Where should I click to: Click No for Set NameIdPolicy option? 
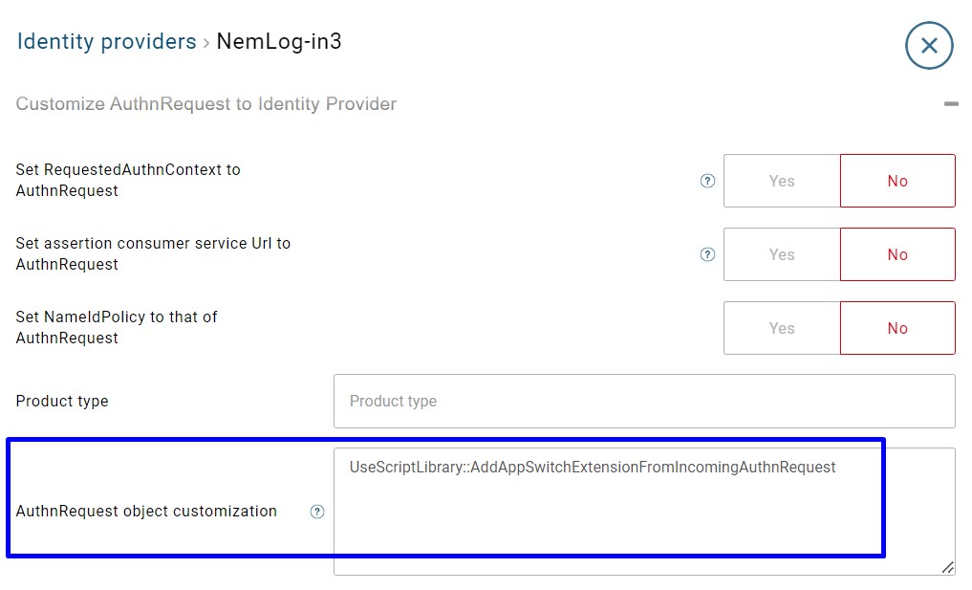coord(896,327)
